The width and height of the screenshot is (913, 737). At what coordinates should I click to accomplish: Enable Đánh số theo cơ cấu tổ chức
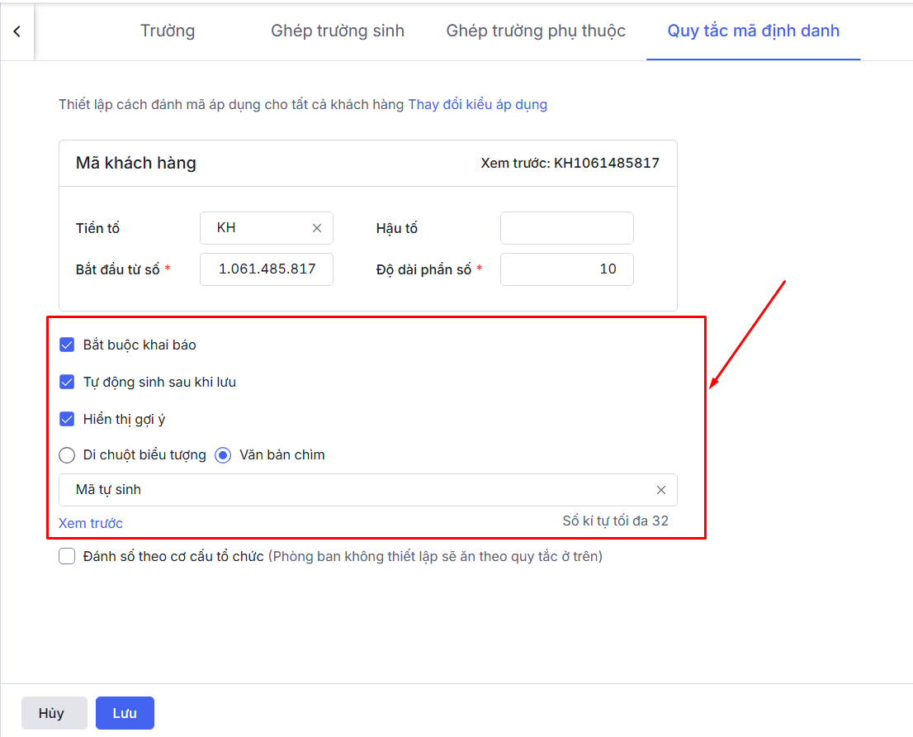[x=68, y=557]
